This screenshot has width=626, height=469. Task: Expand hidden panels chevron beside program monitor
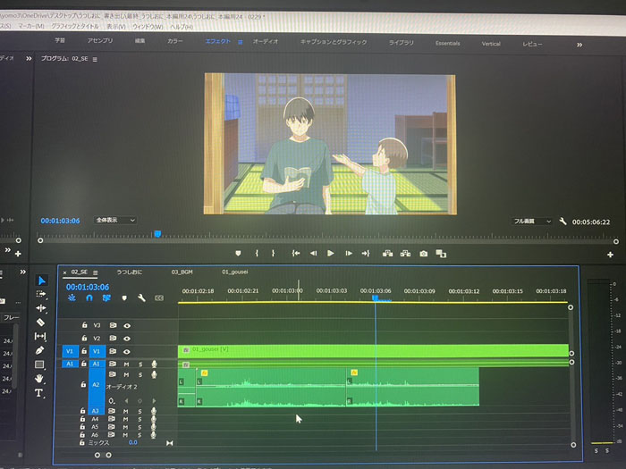(29, 59)
